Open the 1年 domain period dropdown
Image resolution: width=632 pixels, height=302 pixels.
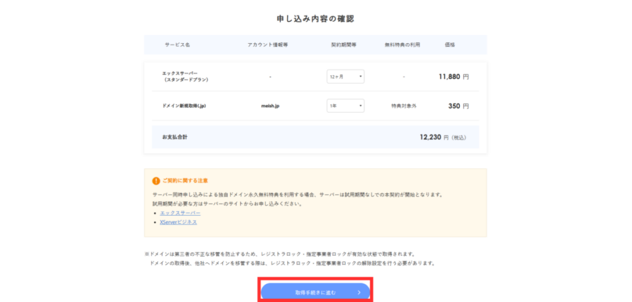(345, 106)
